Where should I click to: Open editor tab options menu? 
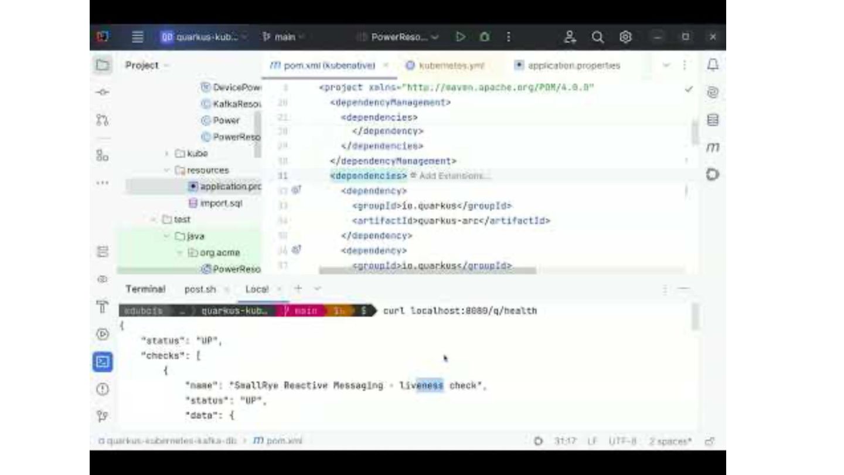pyautogui.click(x=684, y=65)
